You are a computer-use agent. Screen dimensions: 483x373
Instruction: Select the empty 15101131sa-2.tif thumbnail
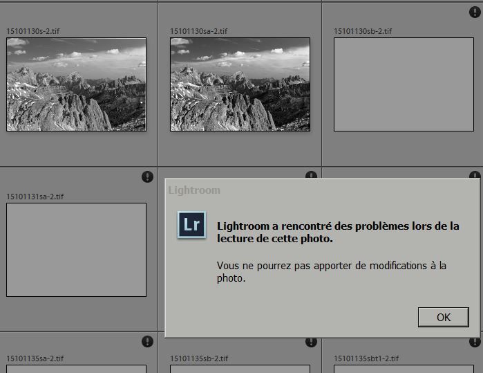(x=77, y=250)
